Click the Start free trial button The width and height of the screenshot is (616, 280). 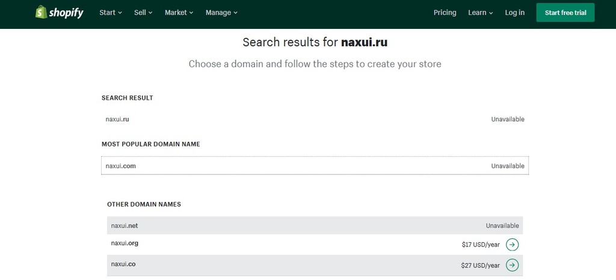point(565,13)
